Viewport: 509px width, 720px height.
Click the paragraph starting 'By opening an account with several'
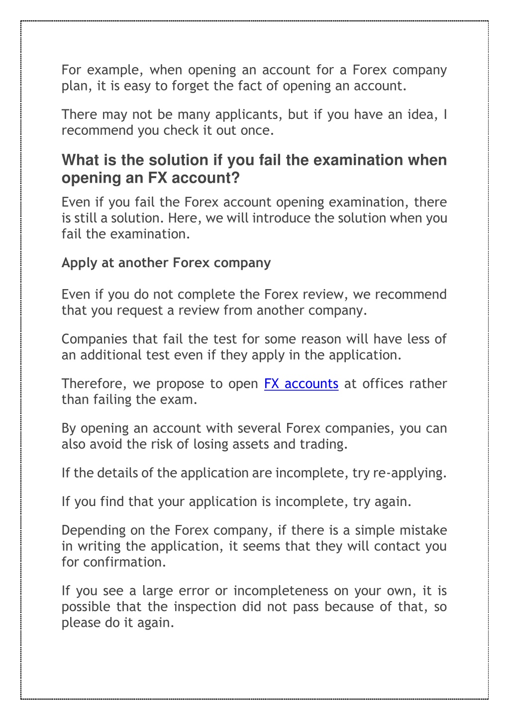click(254, 436)
